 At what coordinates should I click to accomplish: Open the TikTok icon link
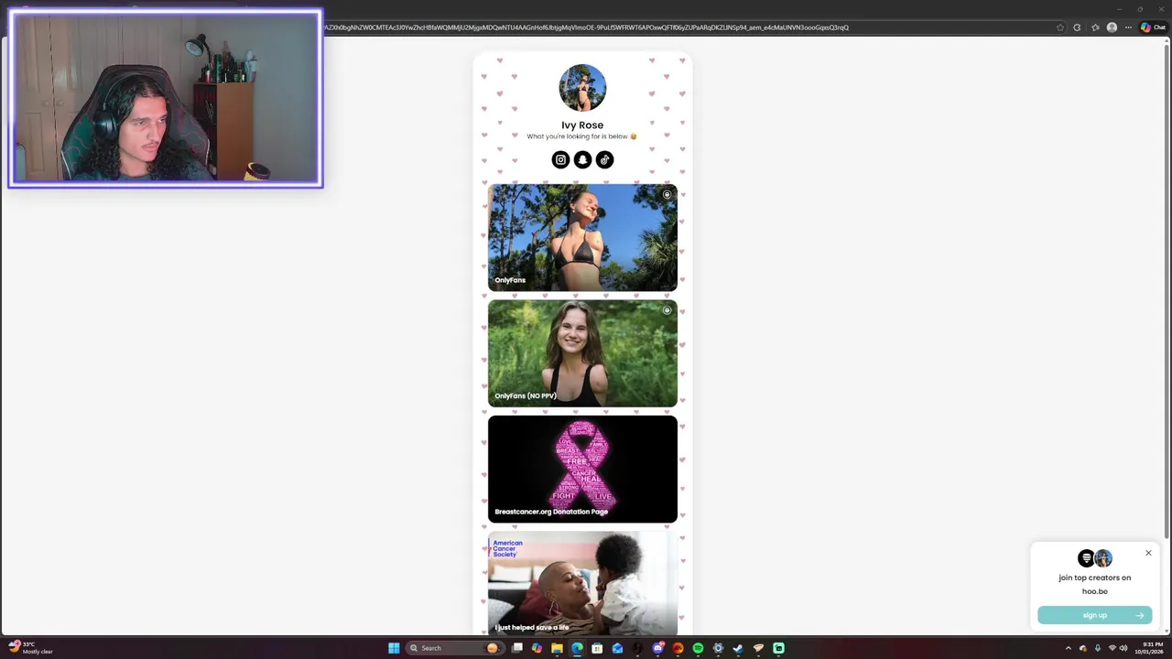[x=604, y=160]
